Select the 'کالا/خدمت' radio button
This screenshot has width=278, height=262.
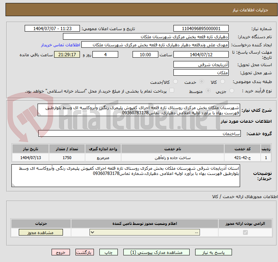(175, 82)
